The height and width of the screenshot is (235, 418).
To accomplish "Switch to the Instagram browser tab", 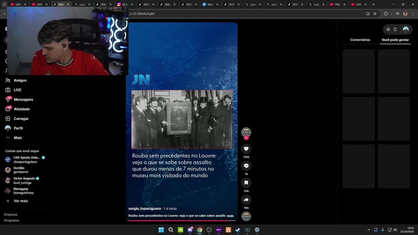I will pos(124,4).
